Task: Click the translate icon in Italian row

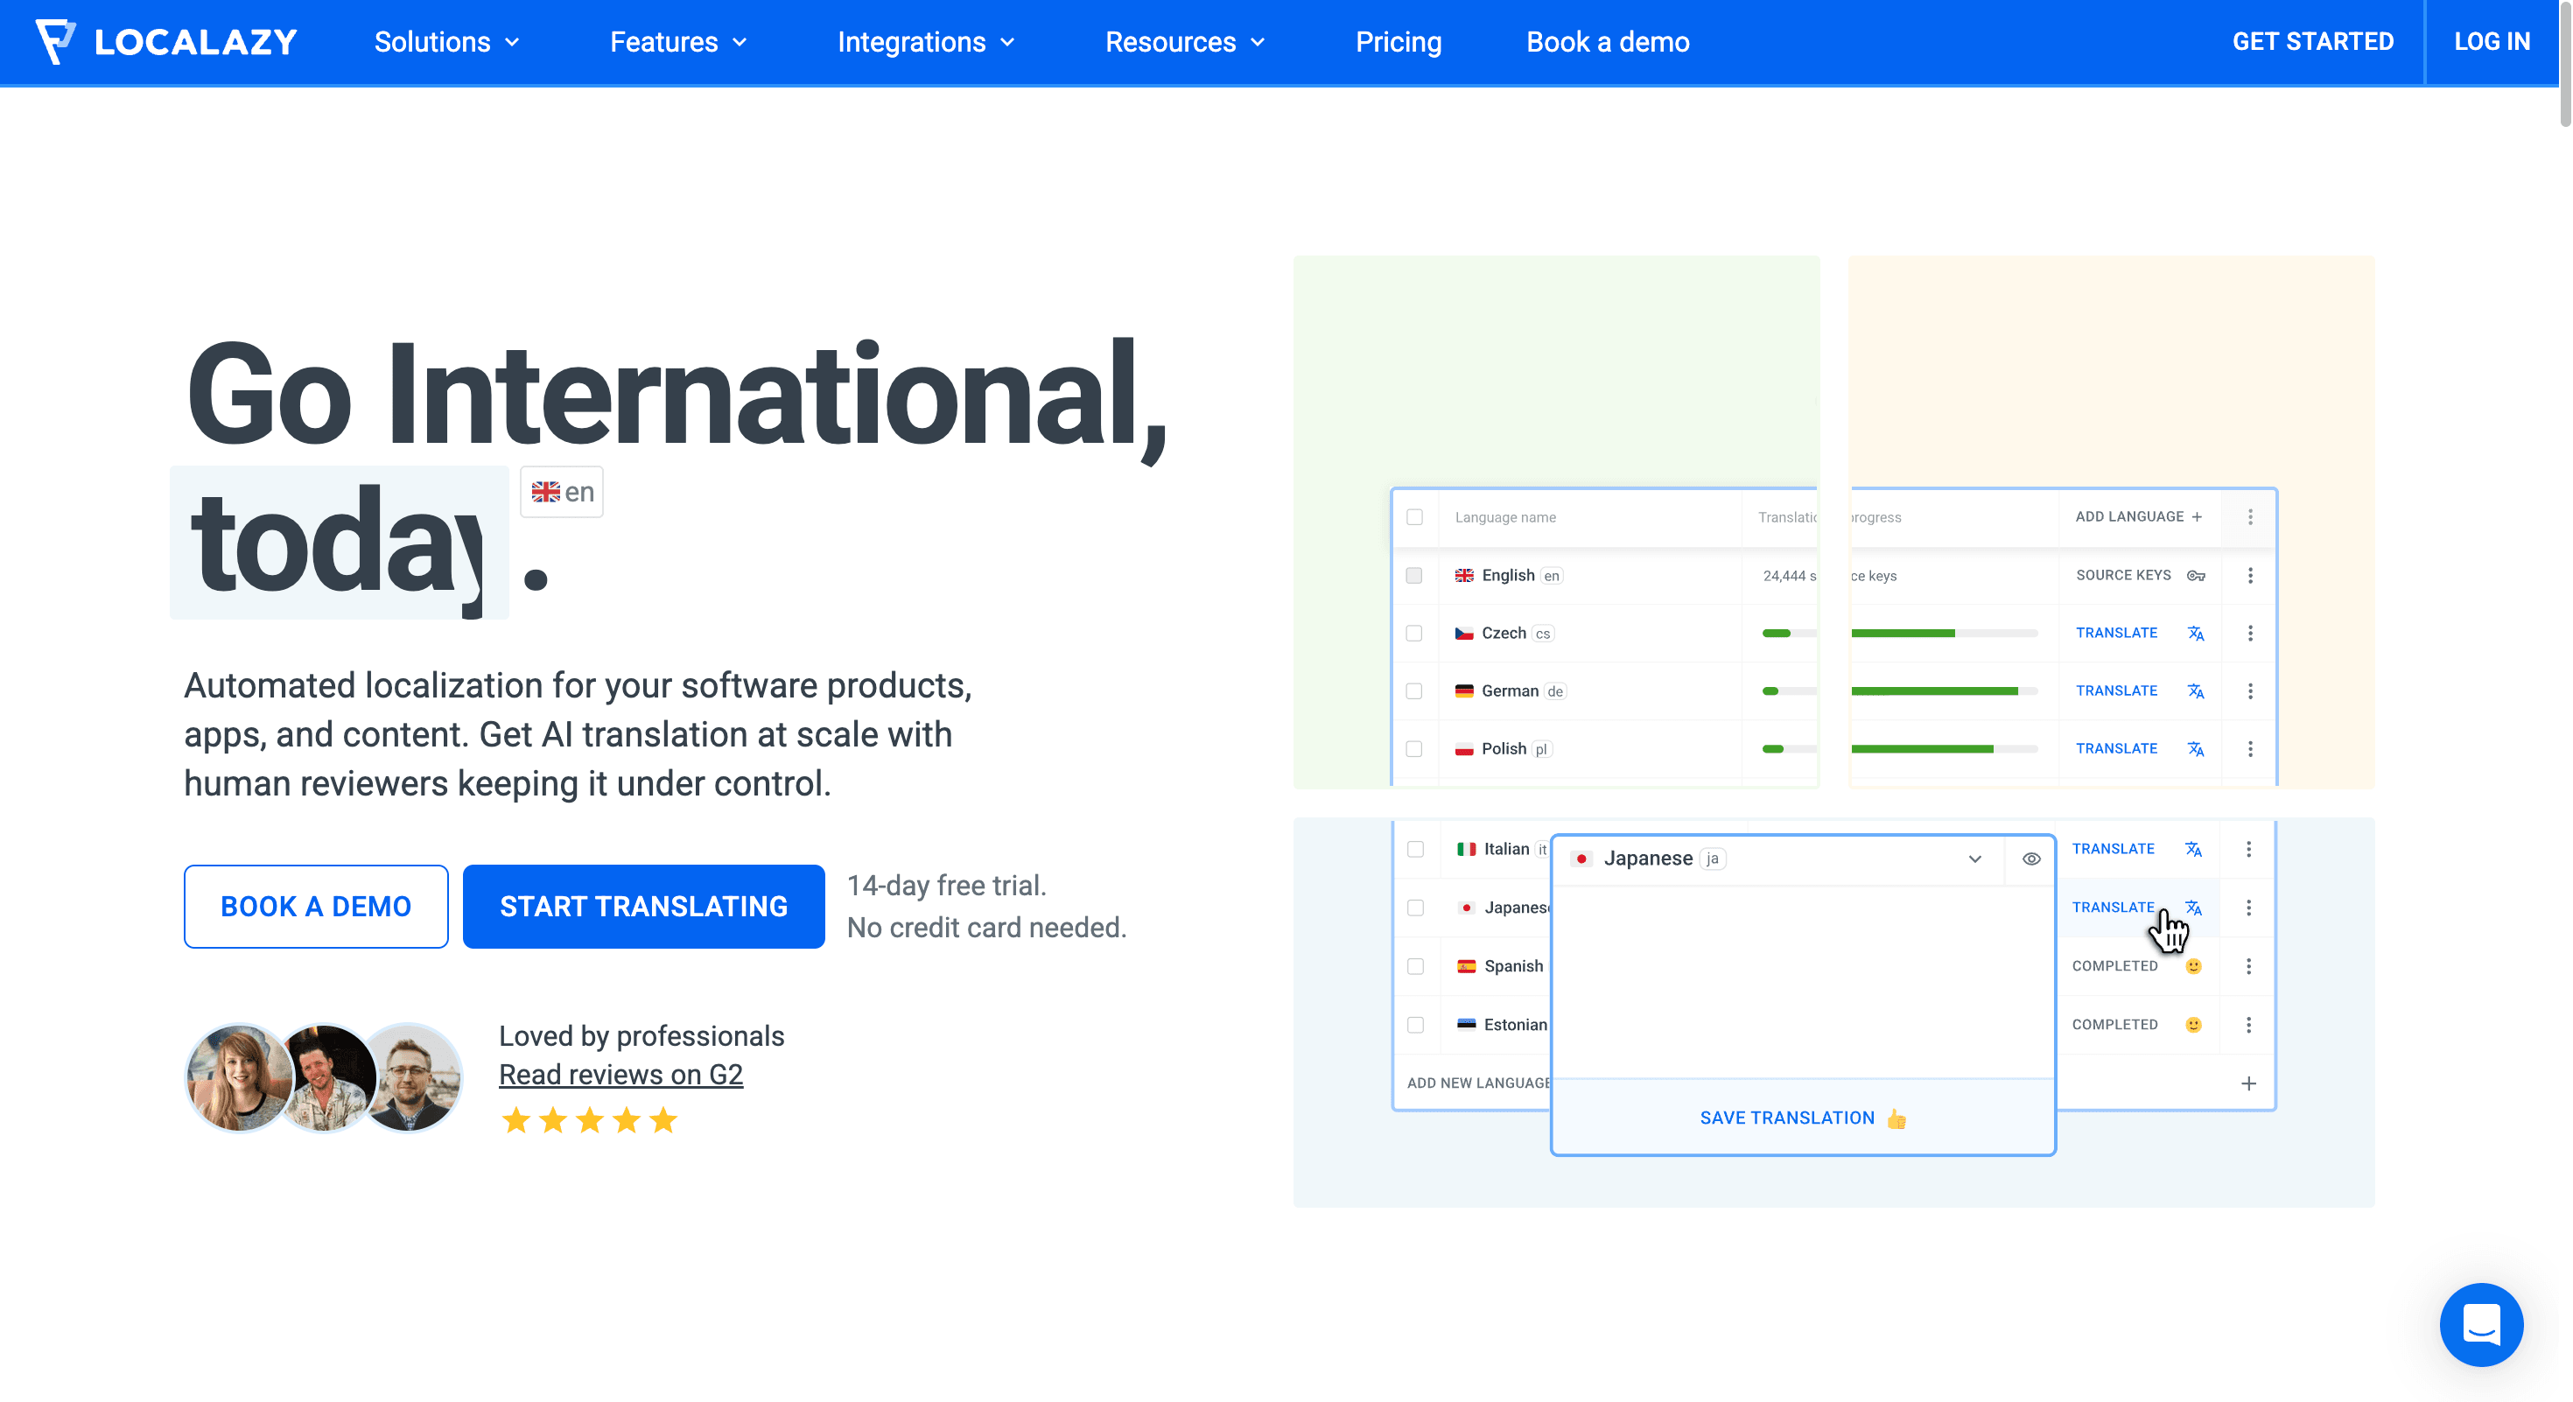Action: click(x=2193, y=849)
